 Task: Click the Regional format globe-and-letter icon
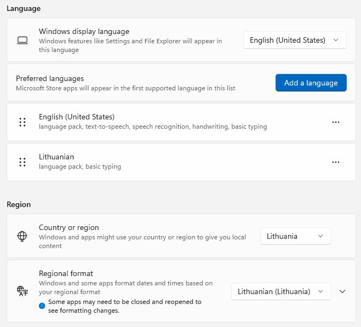[x=22, y=291]
